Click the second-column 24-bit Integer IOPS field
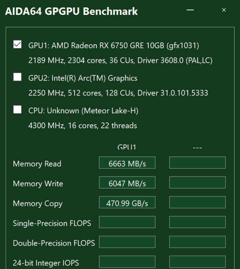The height and width of the screenshot is (269, 240). point(197,262)
